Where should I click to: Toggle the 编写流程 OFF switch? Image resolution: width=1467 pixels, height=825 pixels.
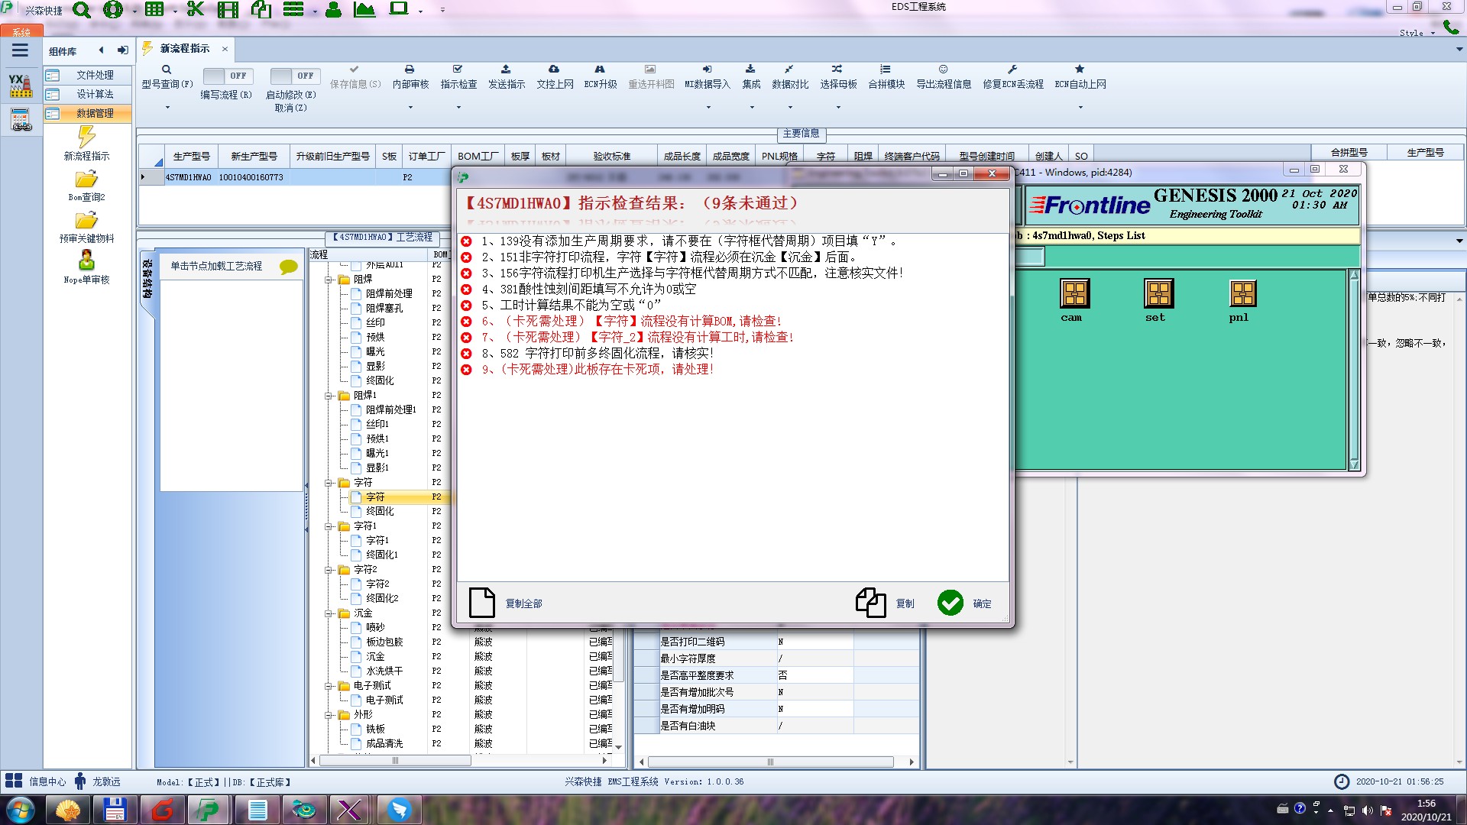pyautogui.click(x=226, y=76)
